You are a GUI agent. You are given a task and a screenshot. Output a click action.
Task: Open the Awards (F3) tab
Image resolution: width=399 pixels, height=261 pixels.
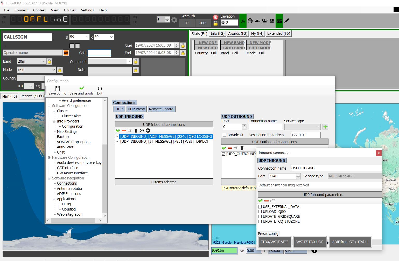tap(238, 33)
